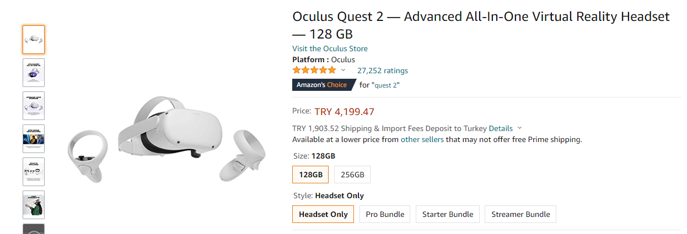The height and width of the screenshot is (234, 687).
Task: Select the 128GB size option
Action: point(310,175)
